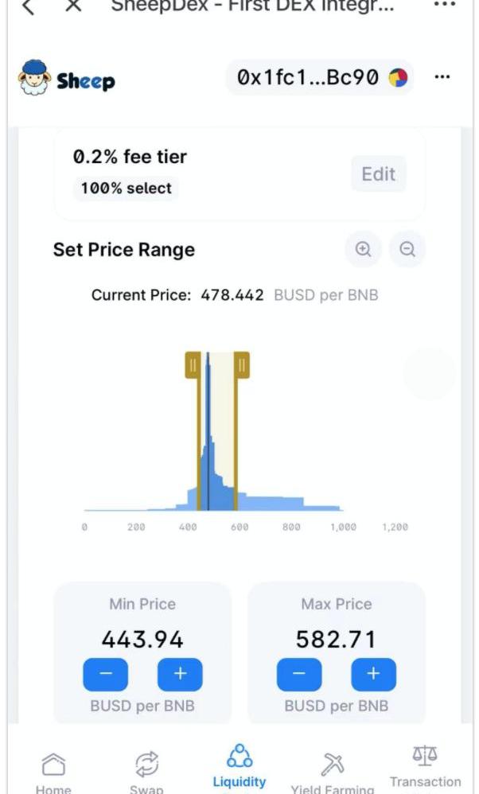
Task: Edit the 0.2% fee tier
Action: (x=379, y=174)
